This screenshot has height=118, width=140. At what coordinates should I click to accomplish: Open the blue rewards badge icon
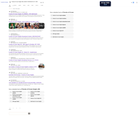click(133, 3)
